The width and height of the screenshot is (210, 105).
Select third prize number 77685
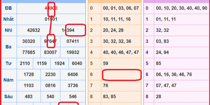[x=29, y=52]
